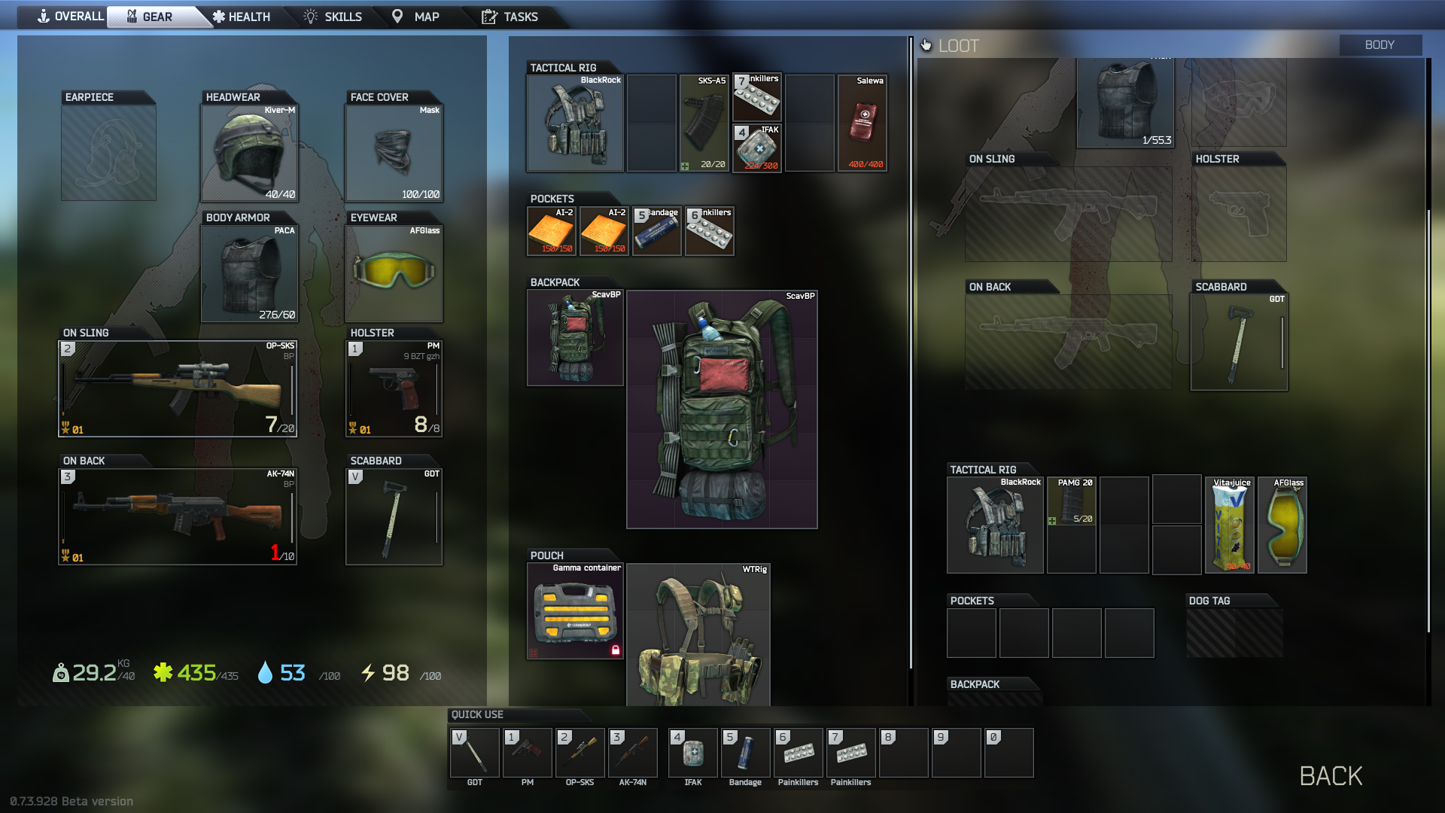Use quick slot 1 PM
This screenshot has width=1445, height=813.
(528, 753)
